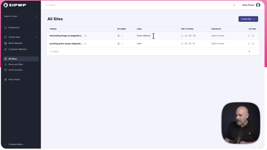Delete the Clean Waters site
The width and height of the screenshot is (267, 150).
point(253,36)
